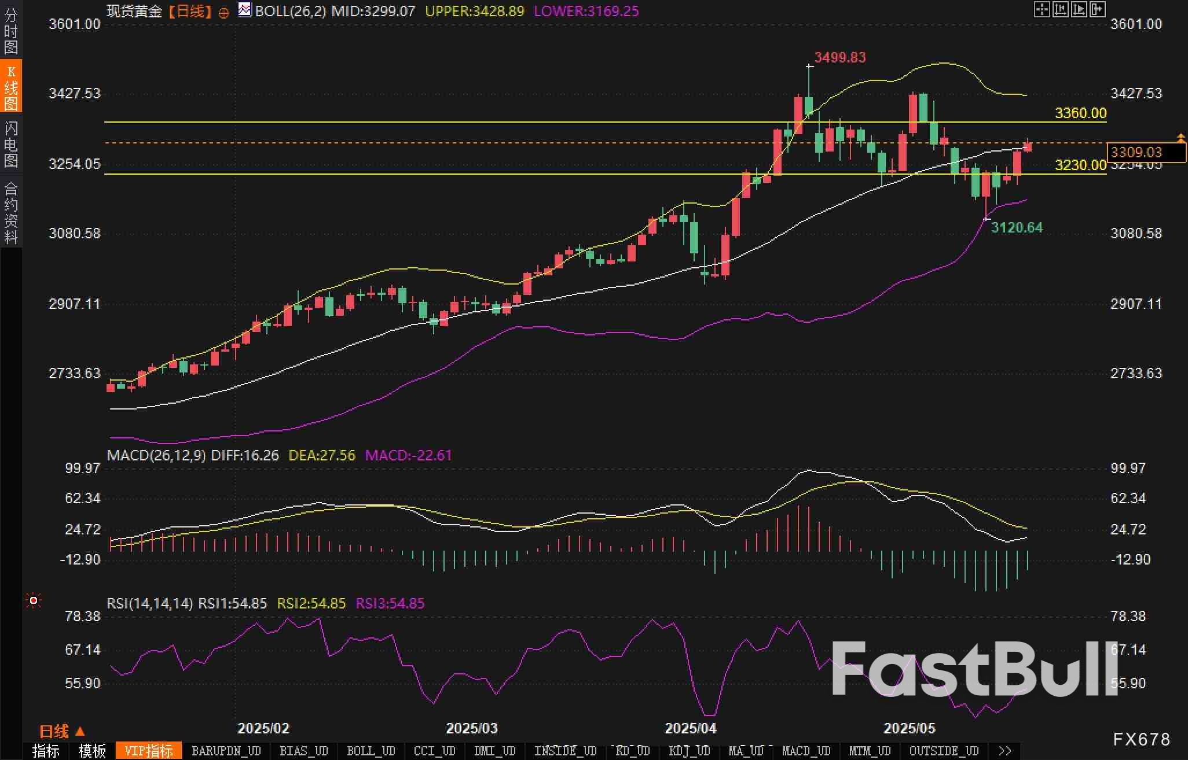Open the 模板 template button
Image resolution: width=1188 pixels, height=760 pixels.
pos(92,751)
